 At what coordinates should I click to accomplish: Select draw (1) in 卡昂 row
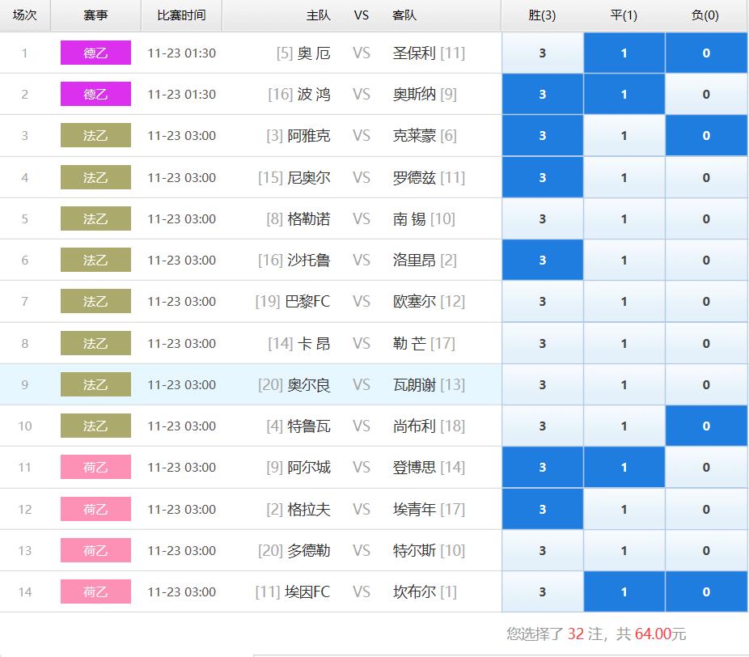624,344
